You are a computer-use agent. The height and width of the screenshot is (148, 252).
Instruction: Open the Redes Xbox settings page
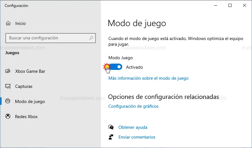click(x=26, y=117)
